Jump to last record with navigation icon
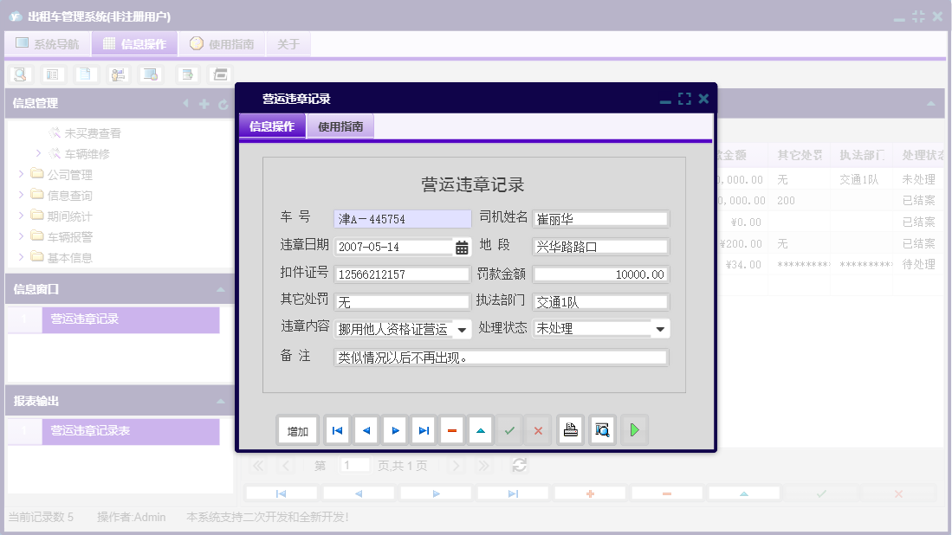This screenshot has width=952, height=535. click(423, 429)
